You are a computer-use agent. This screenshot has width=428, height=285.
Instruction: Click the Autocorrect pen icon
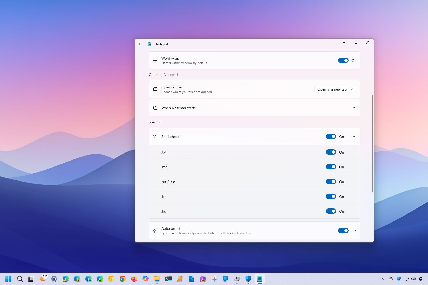click(155, 231)
